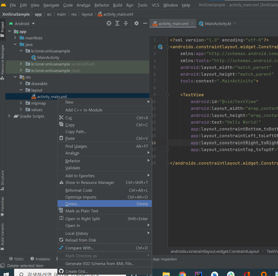Hide the Project panel with minus icon
Image resolution: width=278 pixels, height=276 pixels.
tap(145, 23)
